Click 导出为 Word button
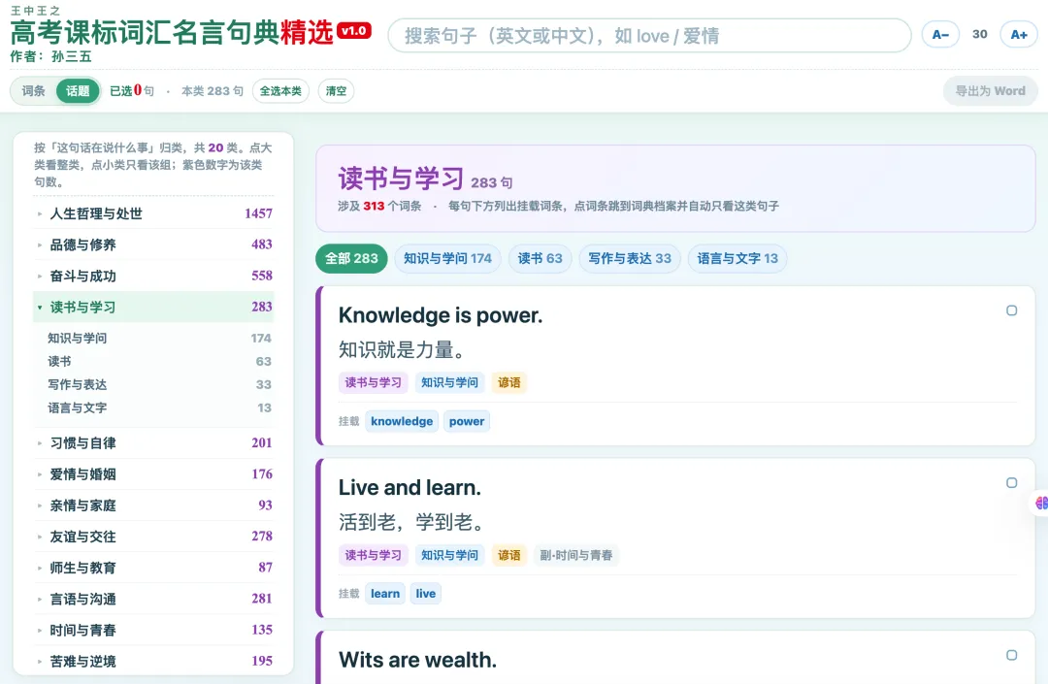1048x684 pixels. tap(990, 91)
